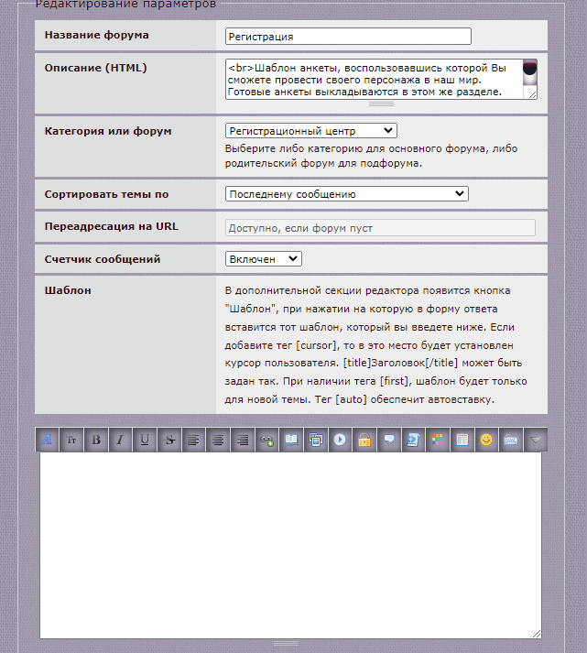
Task: Align text to the left
Action: [x=194, y=440]
